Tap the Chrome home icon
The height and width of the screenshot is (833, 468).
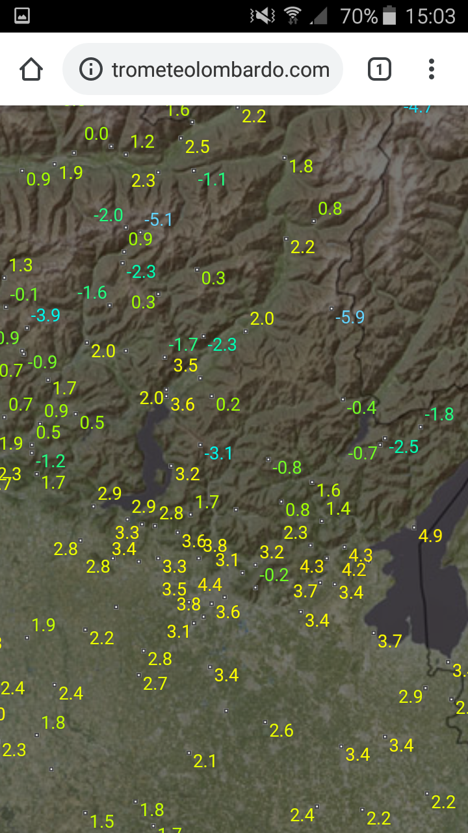click(x=31, y=69)
